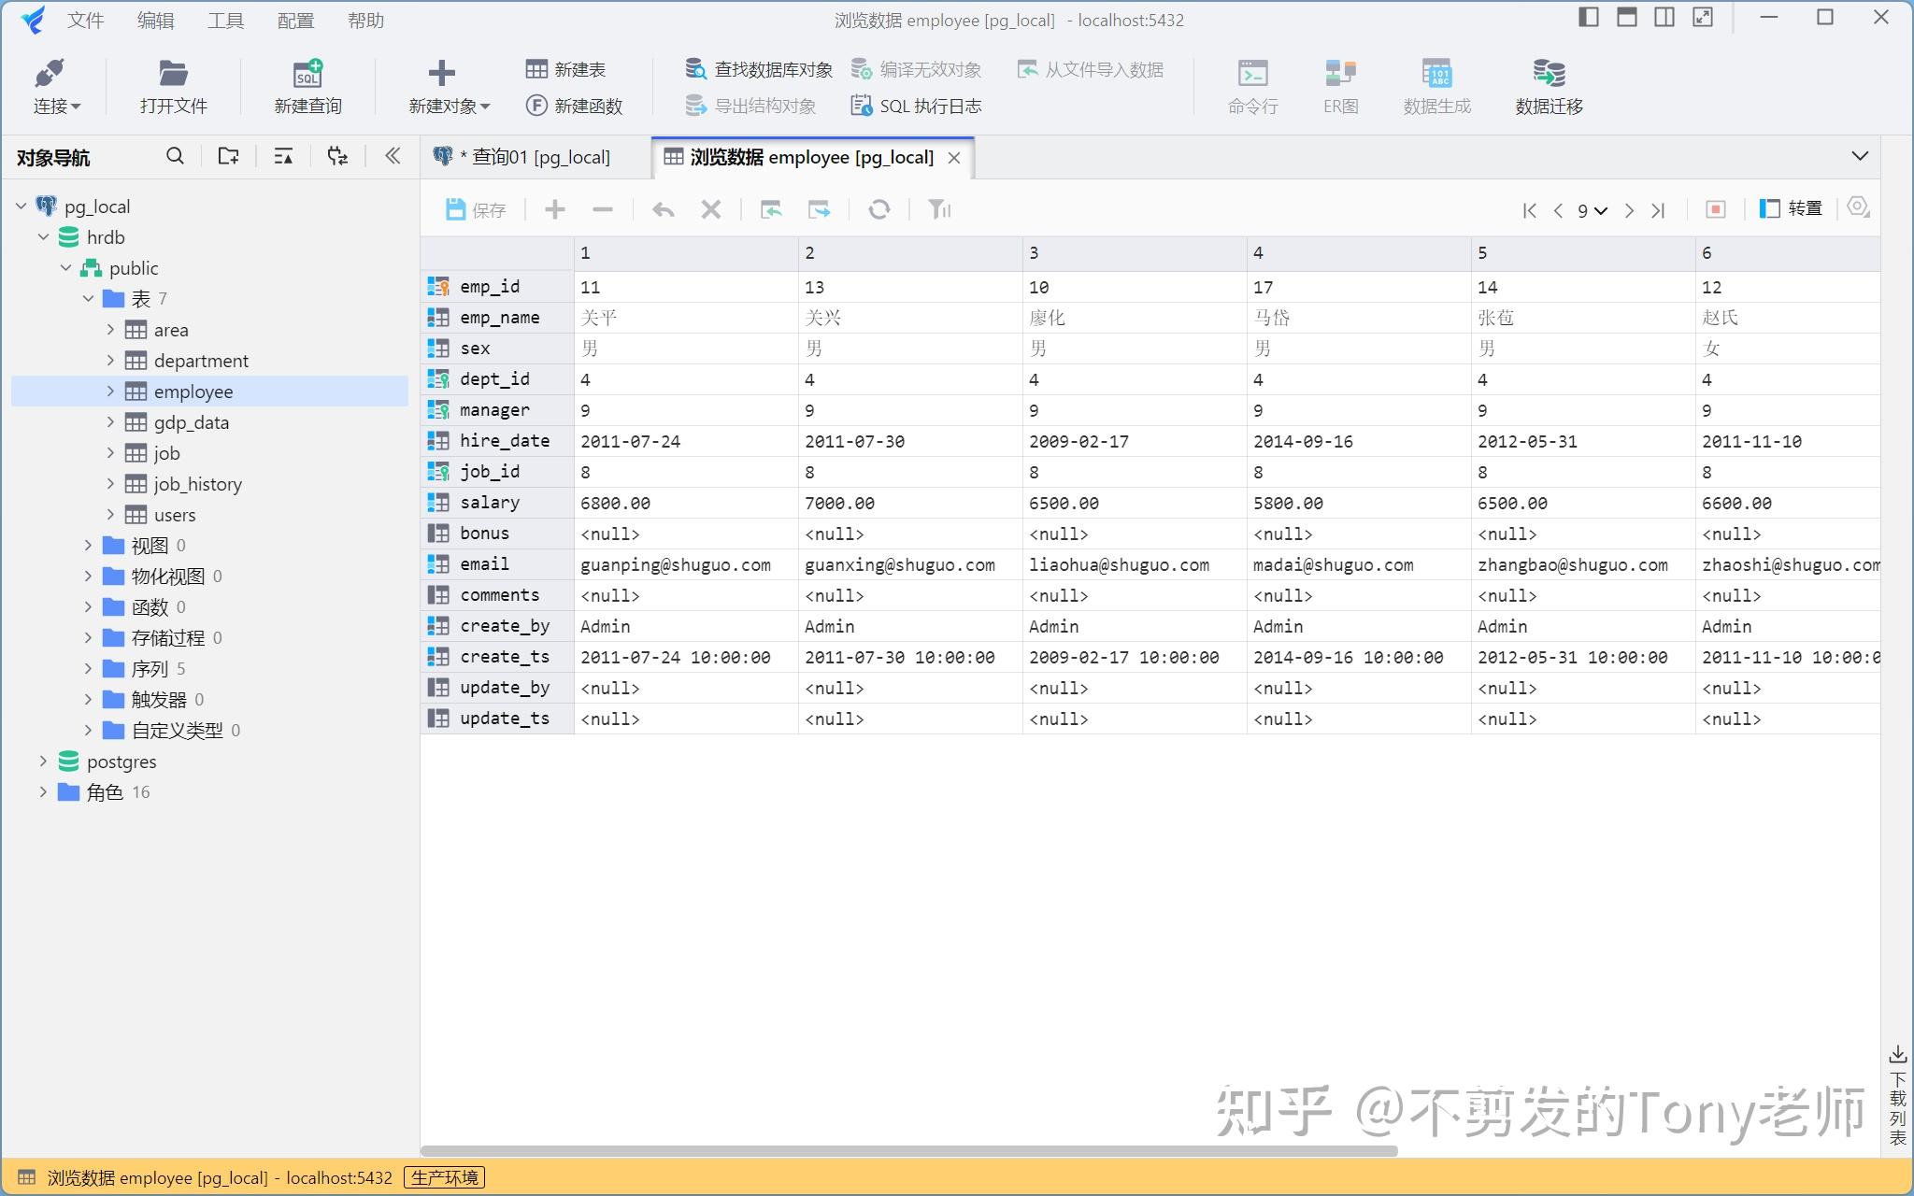1914x1196 pixels.
Task: Open a new SQL query (新建查询)
Action: [x=307, y=84]
